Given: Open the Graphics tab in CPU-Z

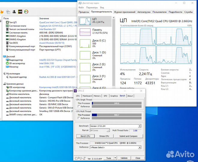Looking at the screenshot, I should coord(114,96).
